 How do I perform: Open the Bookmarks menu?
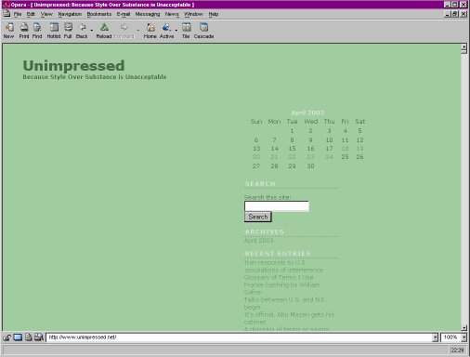tap(99, 14)
